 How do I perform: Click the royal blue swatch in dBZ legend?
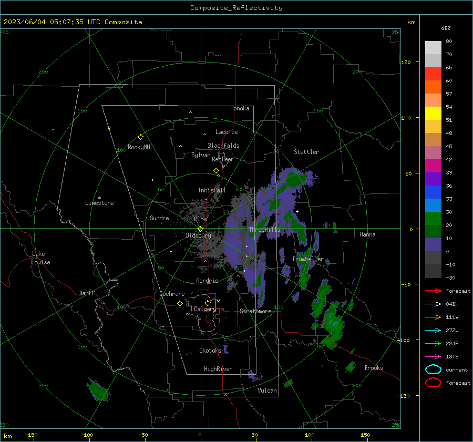tap(433, 192)
